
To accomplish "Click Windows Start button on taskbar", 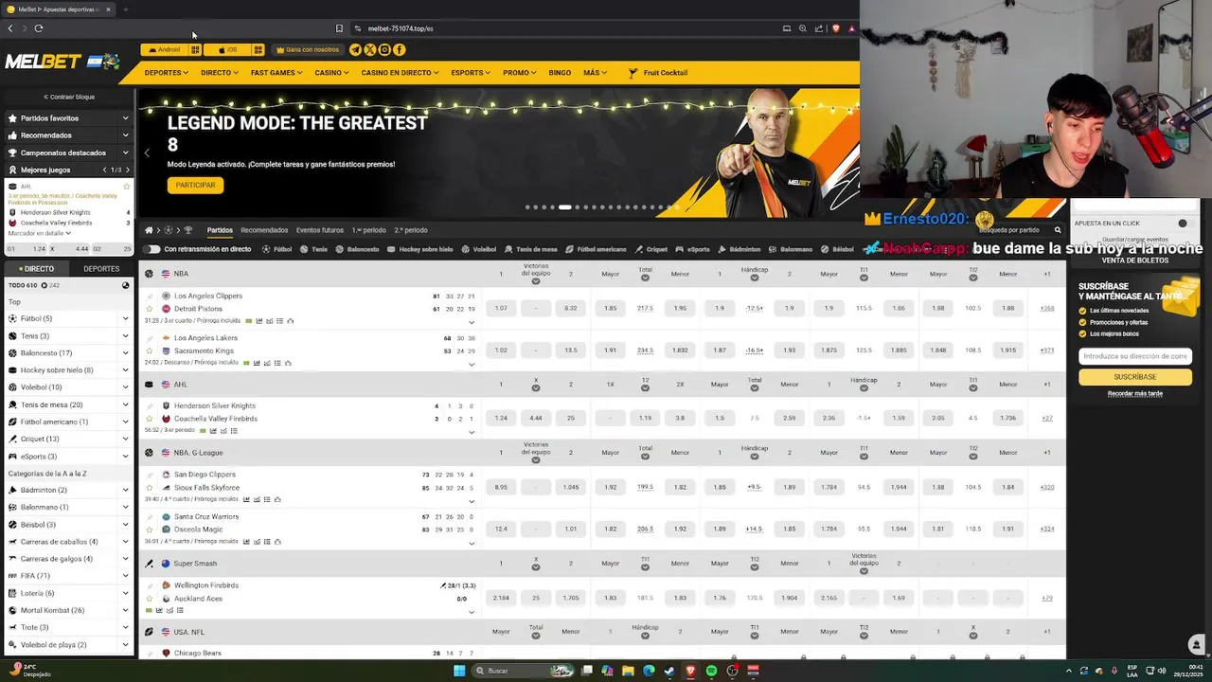I will [x=459, y=671].
